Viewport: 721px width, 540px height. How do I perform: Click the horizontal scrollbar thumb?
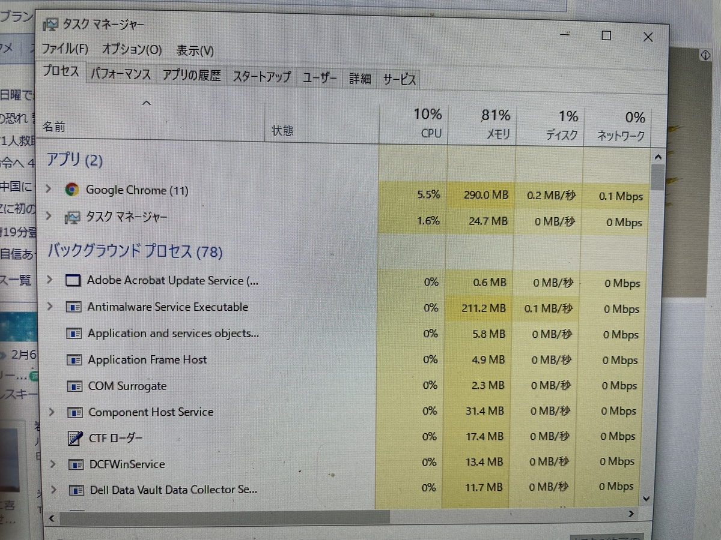[225, 516]
